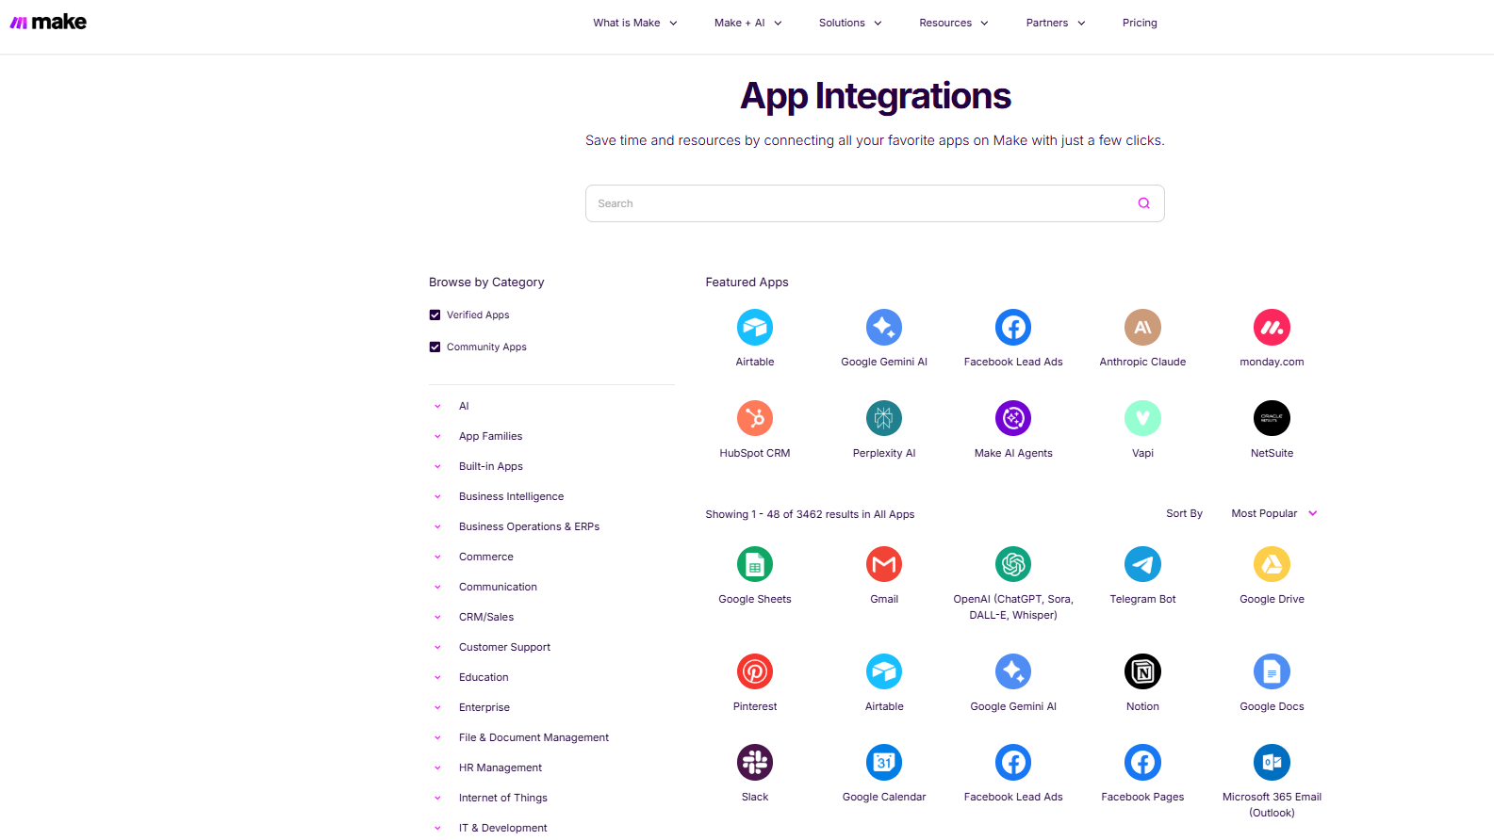This screenshot has height=840, width=1494.
Task: Open the Make + AI menu
Action: coord(748,23)
